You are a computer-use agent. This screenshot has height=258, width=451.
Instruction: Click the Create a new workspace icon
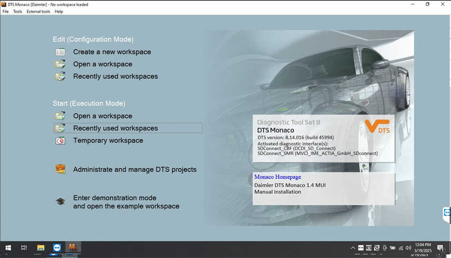60,52
